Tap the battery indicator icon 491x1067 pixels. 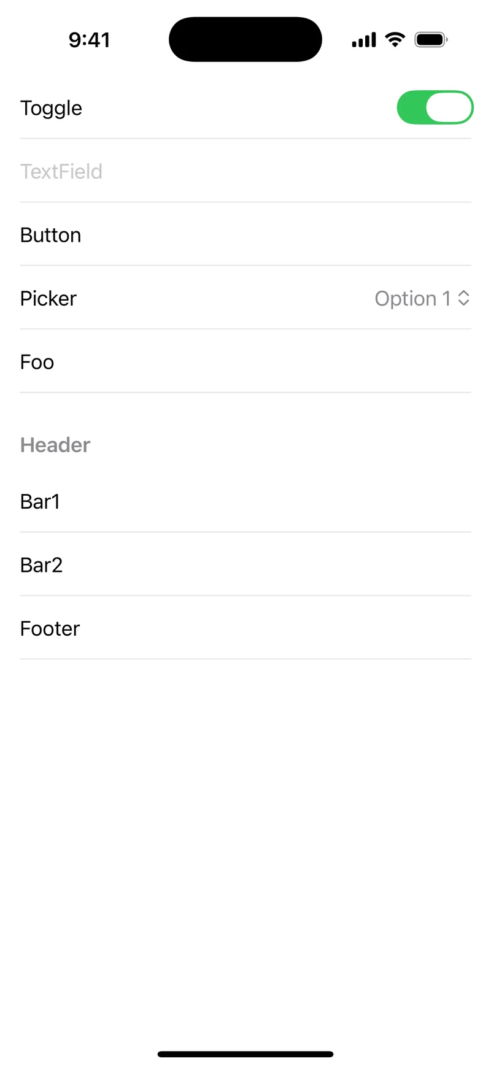click(x=431, y=39)
